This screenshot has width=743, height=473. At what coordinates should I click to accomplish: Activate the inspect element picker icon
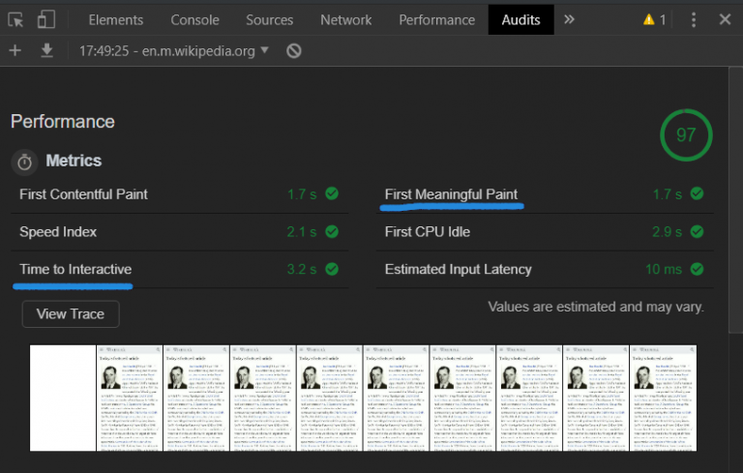click(x=15, y=20)
